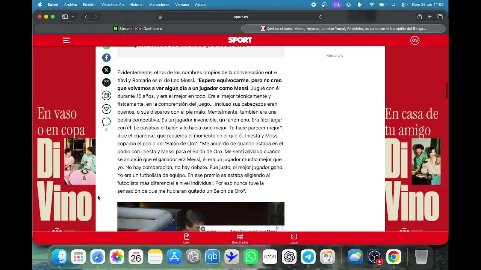Image resolution: width=481 pixels, height=270 pixels.
Task: Click the date and time Dom 26 abr
Action: pos(428,4)
